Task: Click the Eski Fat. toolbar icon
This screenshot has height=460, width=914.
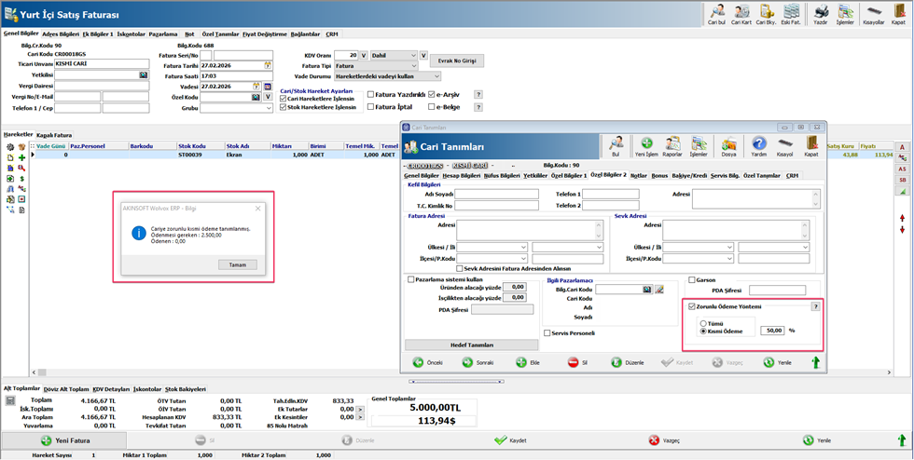Action: (791, 13)
